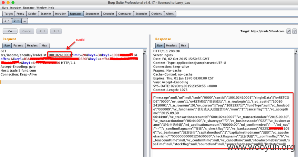The image size is (298, 157).
Task: Switch to the Target tab
Action: [x=9, y=14]
